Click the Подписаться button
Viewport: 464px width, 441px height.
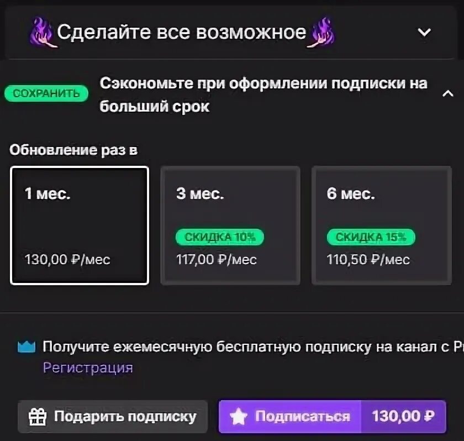coord(290,417)
